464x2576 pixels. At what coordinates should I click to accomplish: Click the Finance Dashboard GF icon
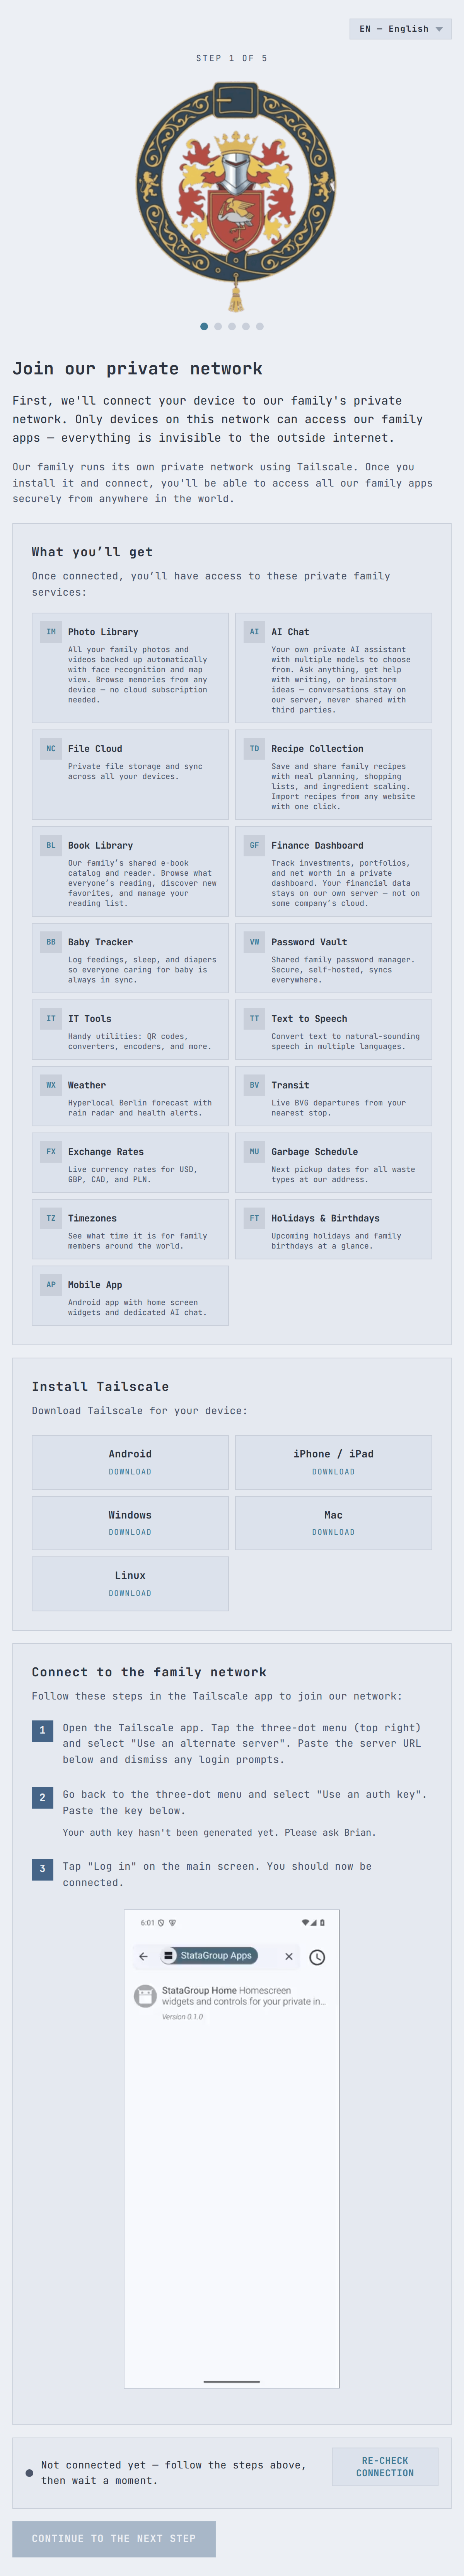click(254, 845)
